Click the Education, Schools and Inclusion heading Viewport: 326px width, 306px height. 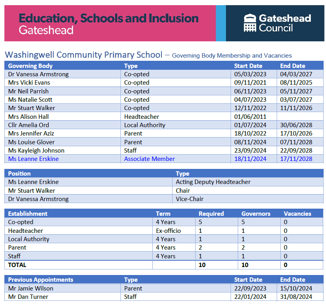point(109,18)
